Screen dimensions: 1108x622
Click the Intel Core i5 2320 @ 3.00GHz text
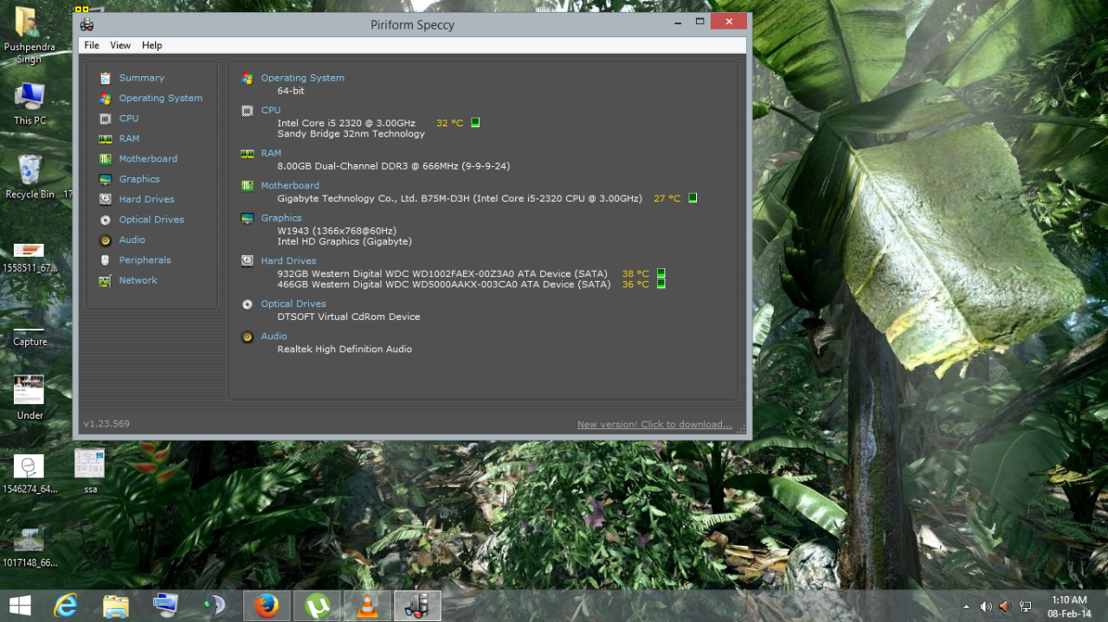(346, 123)
